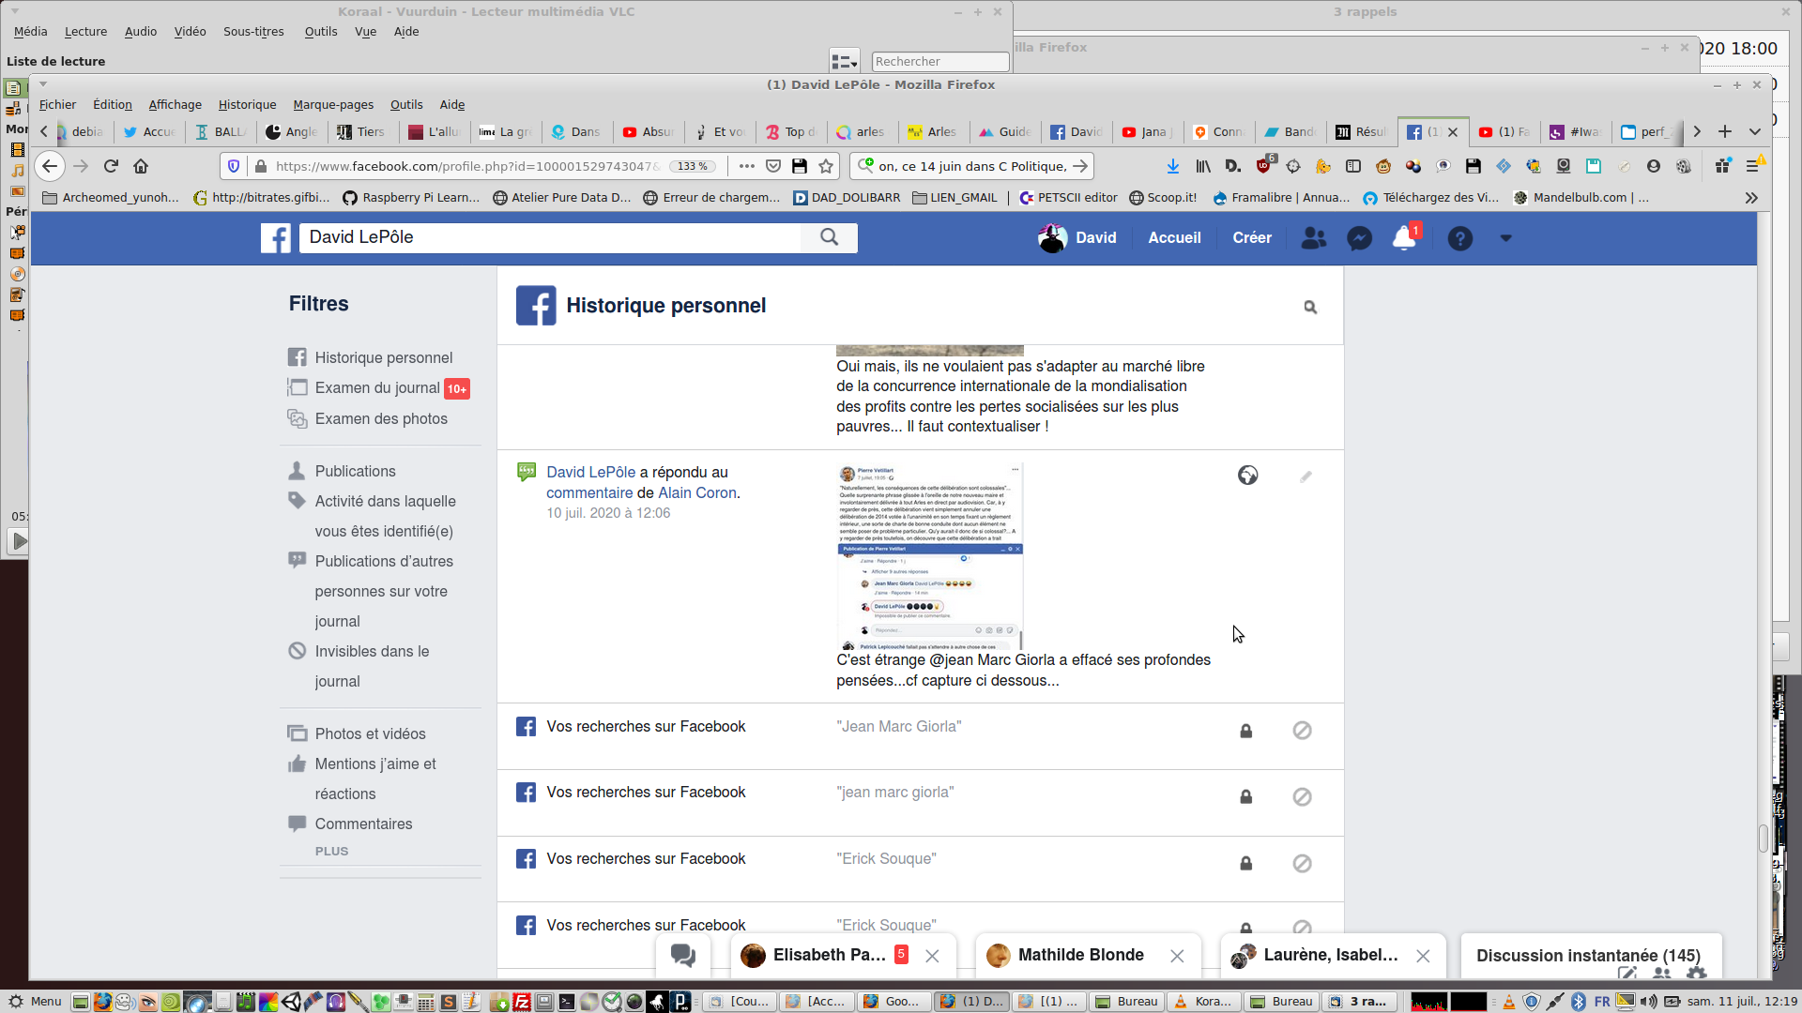Expand Facebook account dropdown arrow

click(1505, 238)
